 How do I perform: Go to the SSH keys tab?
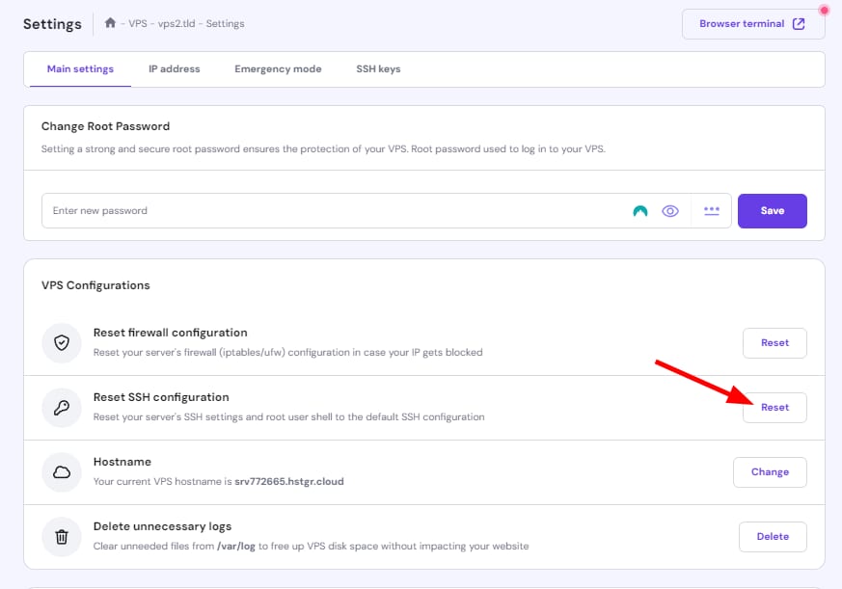coord(377,69)
